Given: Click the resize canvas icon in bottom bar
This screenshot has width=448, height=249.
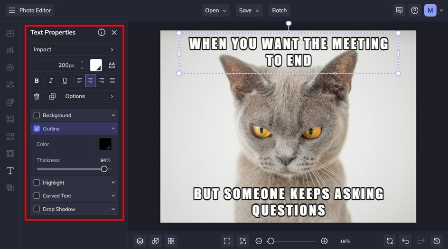Looking at the screenshot, I should point(156,241).
